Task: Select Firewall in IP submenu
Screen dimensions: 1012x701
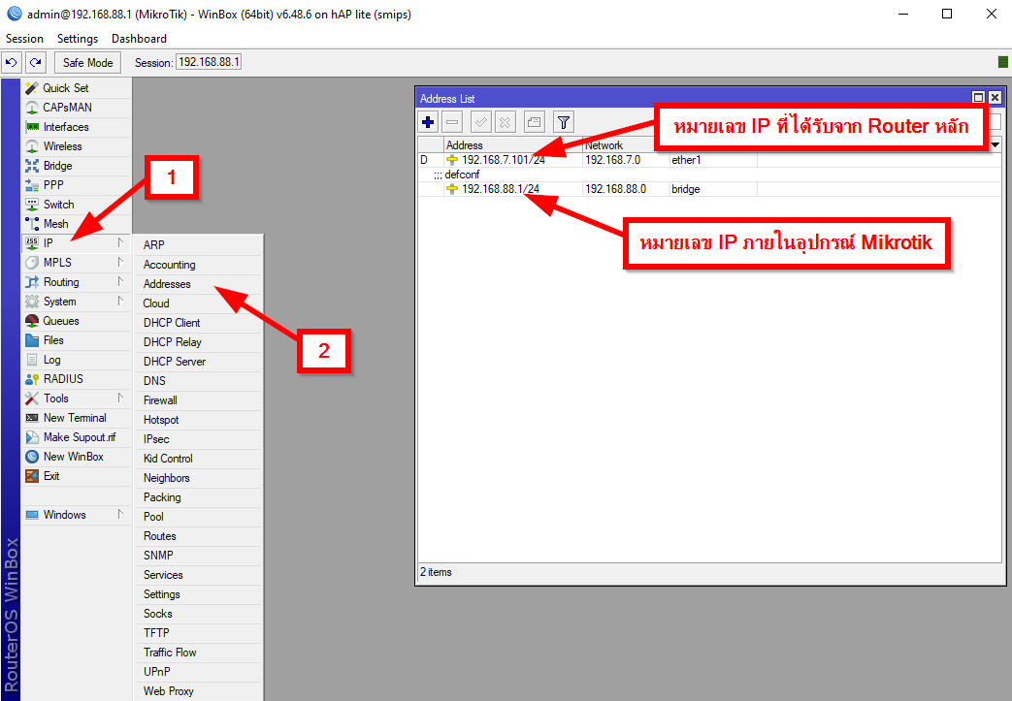Action: point(198,399)
